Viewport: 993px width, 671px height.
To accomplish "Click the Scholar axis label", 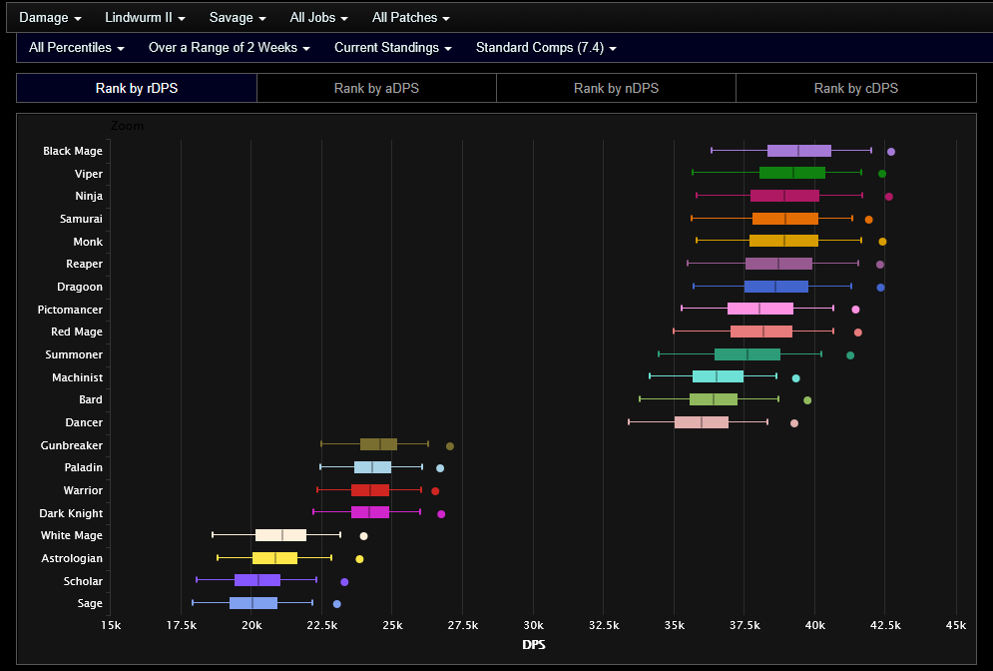I will [x=83, y=581].
